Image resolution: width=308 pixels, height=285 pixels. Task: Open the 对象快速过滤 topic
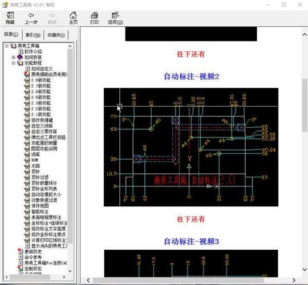44,200
